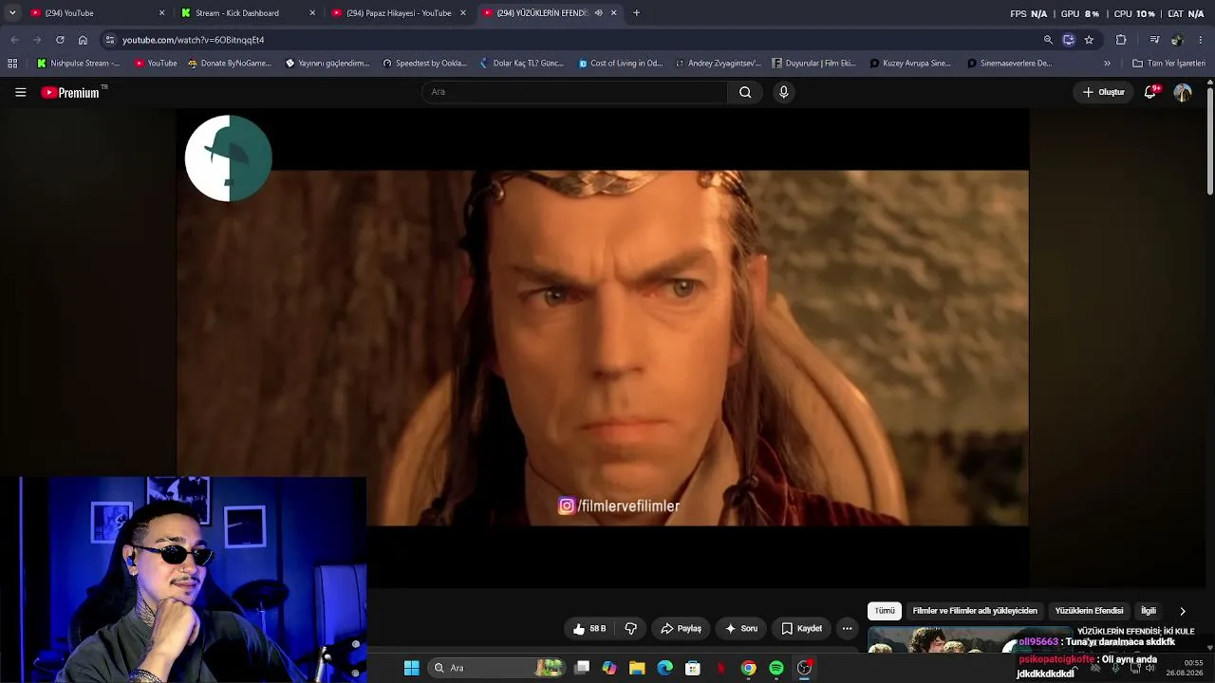Open Netflix from the taskbar
Image resolution: width=1215 pixels, height=683 pixels.
click(x=720, y=668)
